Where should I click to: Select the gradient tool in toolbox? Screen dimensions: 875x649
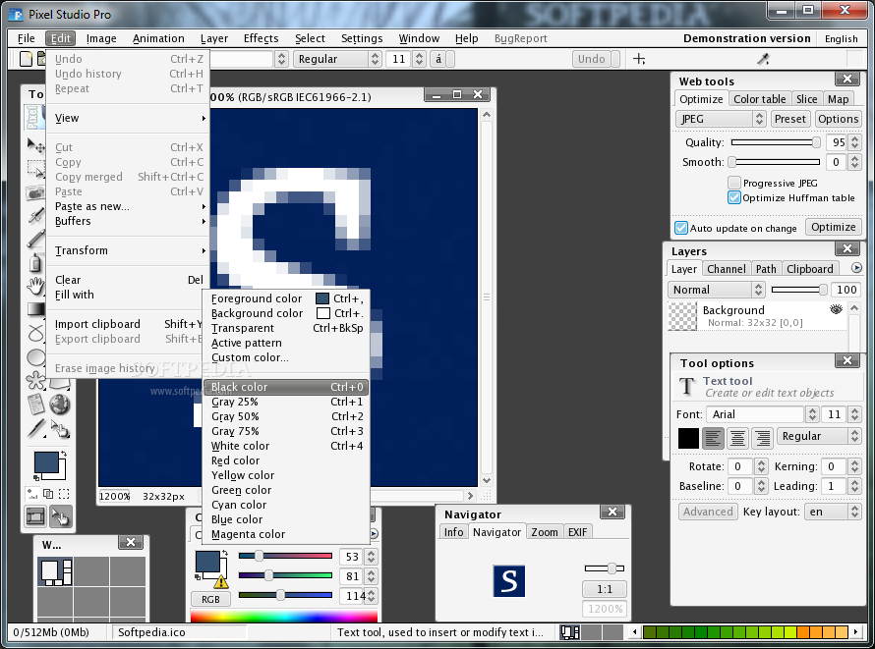35,309
